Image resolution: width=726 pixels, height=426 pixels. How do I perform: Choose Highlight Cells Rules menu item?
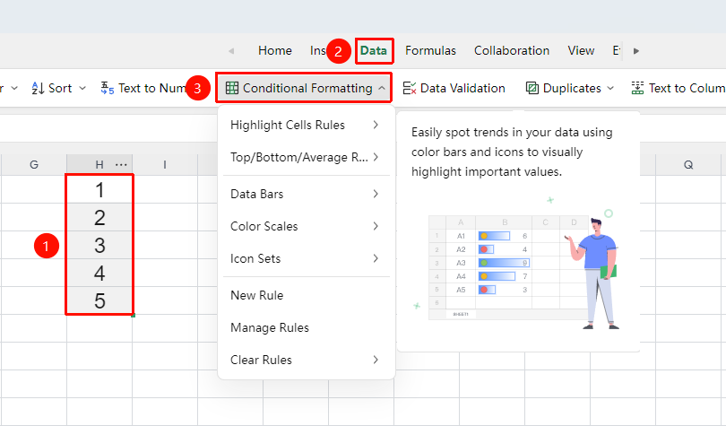pyautogui.click(x=306, y=125)
